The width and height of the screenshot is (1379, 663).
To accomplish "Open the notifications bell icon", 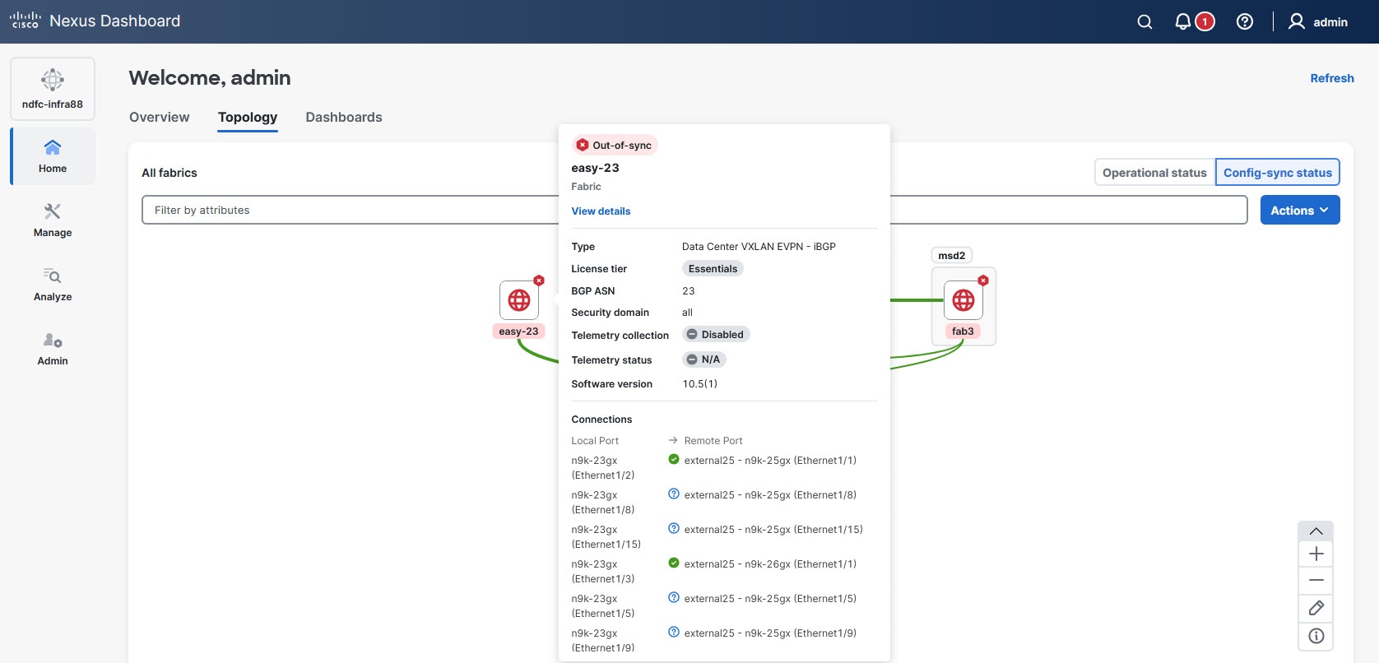I will (1182, 21).
